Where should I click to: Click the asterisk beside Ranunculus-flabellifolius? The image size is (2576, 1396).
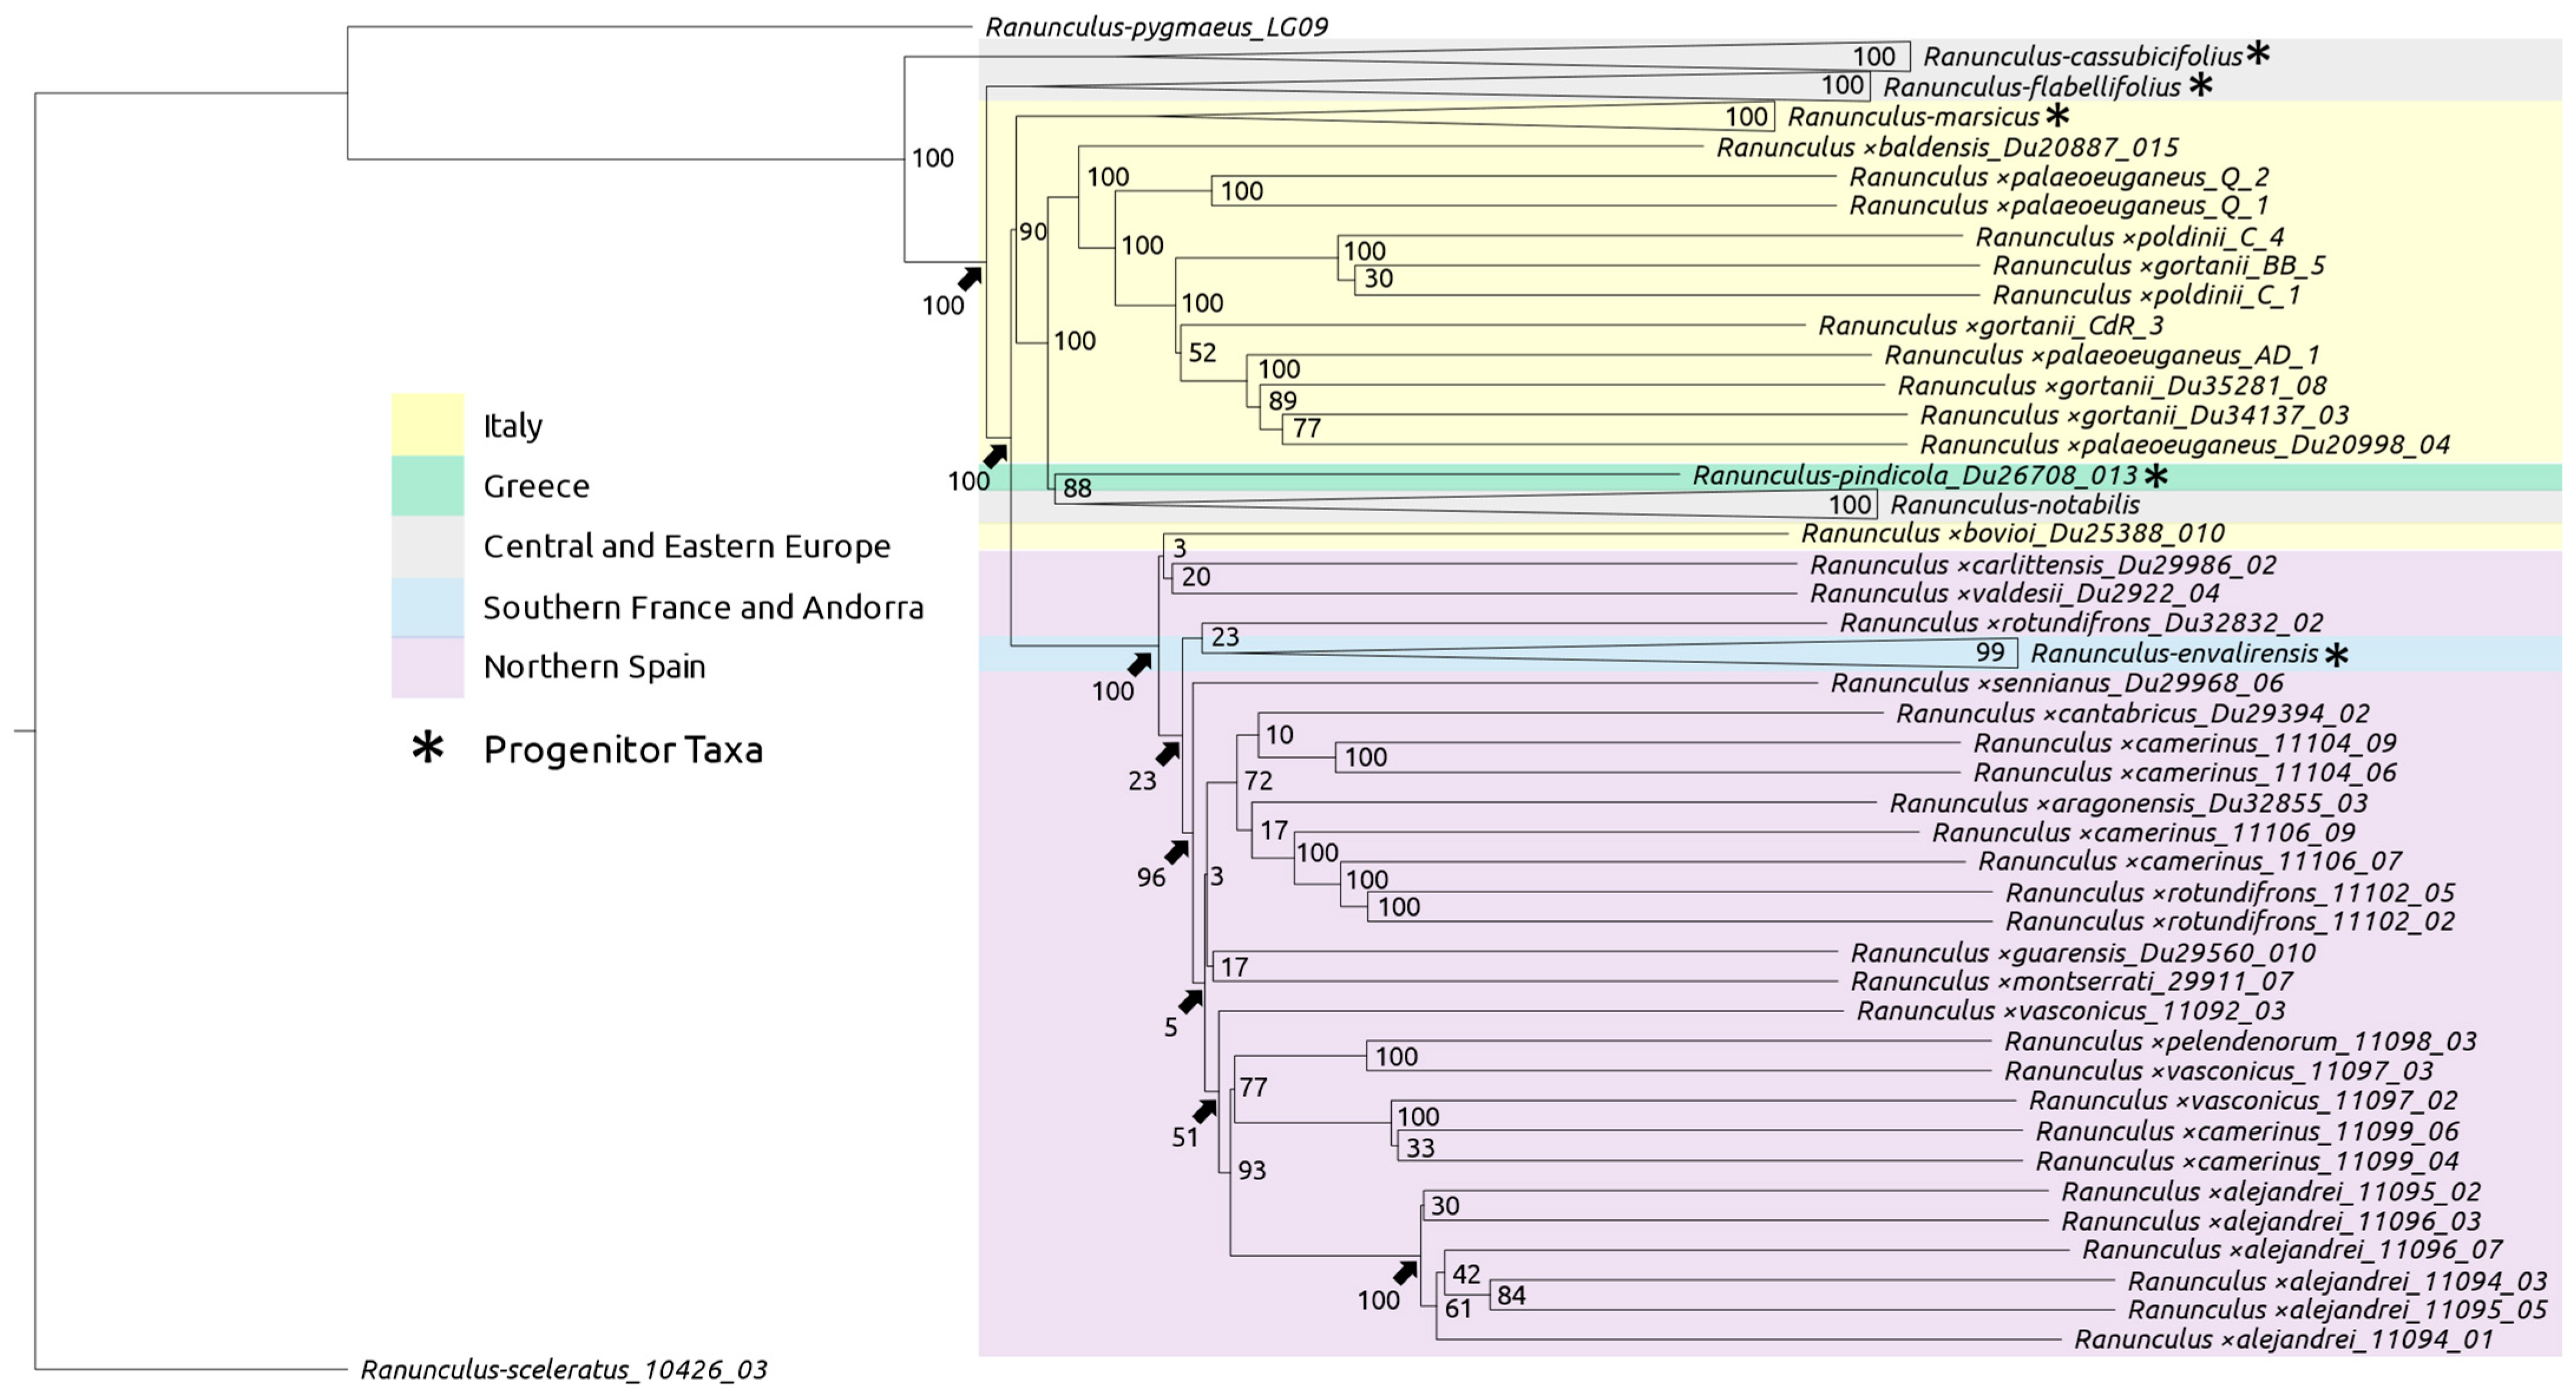[2200, 85]
